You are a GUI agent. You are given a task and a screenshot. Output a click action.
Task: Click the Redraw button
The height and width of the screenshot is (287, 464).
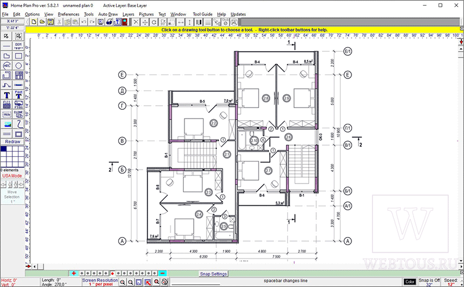pos(12,142)
